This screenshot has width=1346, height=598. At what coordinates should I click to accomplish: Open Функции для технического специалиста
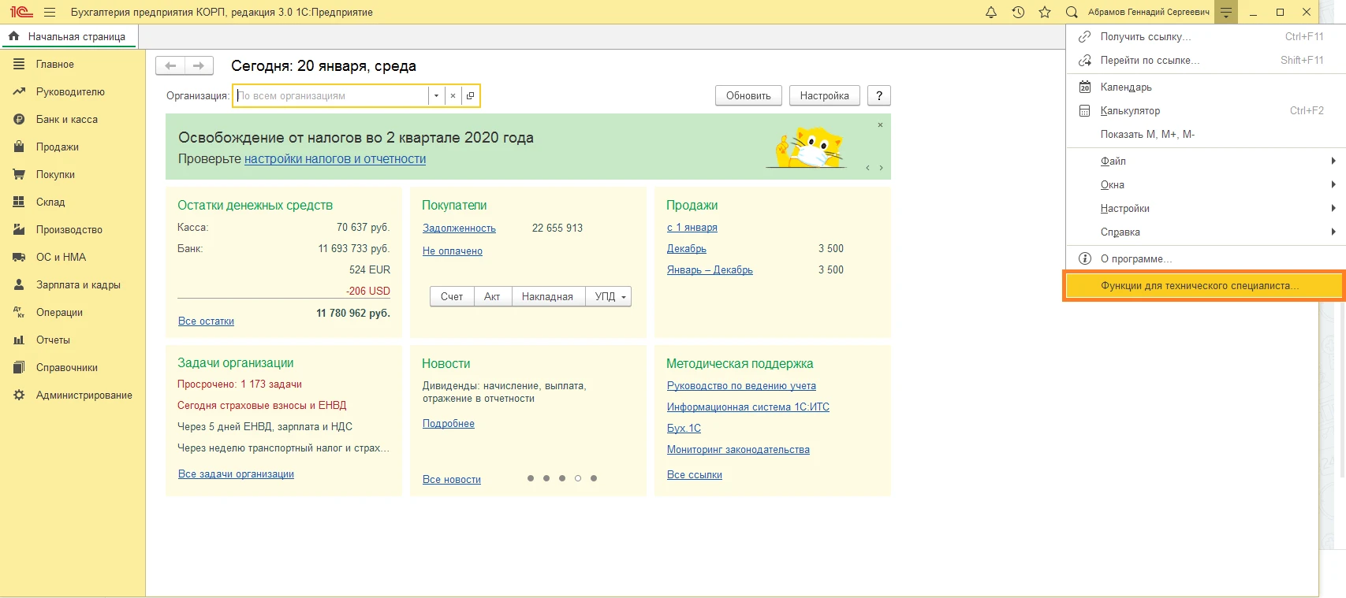coord(1203,285)
